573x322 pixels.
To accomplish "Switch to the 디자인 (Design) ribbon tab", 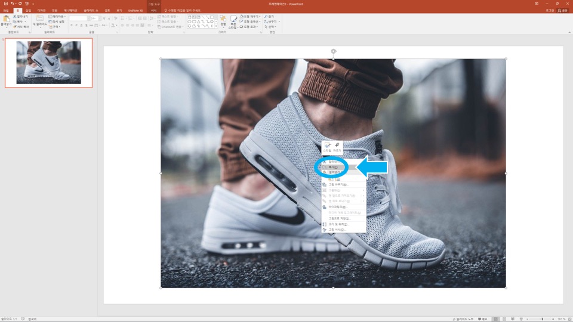I will [41, 11].
